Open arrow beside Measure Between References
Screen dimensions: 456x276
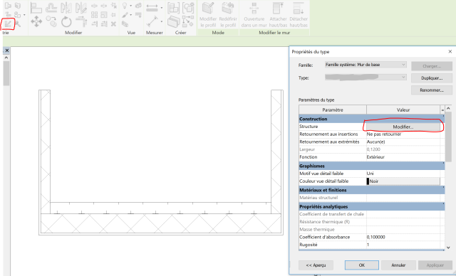pyautogui.click(x=162, y=8)
